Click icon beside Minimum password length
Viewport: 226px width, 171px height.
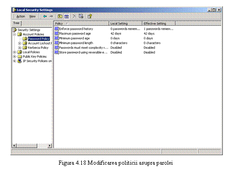(56, 43)
